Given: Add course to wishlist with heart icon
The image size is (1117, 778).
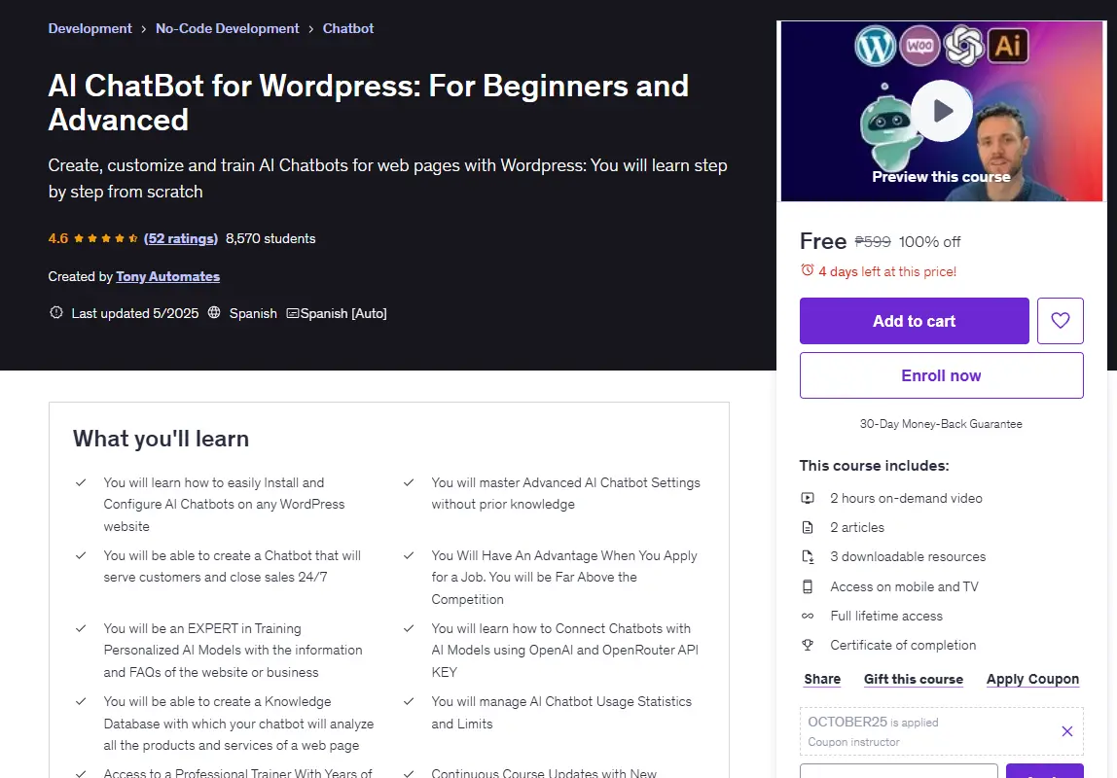Looking at the screenshot, I should tap(1060, 321).
